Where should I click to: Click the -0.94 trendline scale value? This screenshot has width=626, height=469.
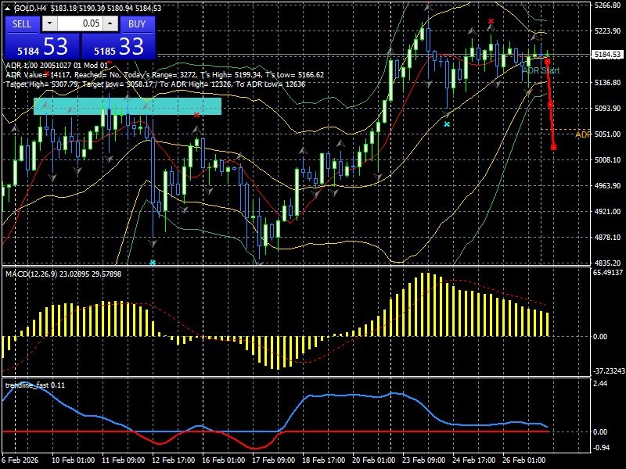[x=602, y=448]
